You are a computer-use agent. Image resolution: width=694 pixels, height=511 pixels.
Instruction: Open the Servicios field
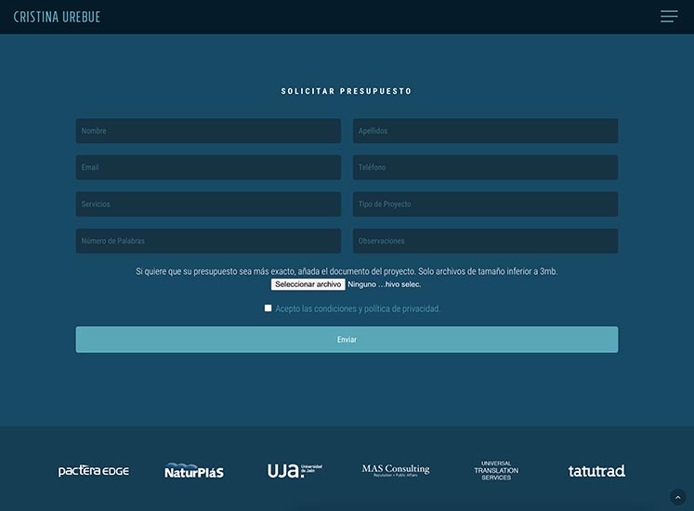(x=208, y=204)
